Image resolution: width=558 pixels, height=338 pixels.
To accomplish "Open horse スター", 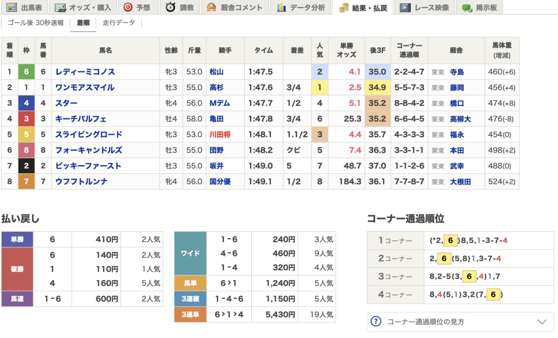I will point(66,103).
